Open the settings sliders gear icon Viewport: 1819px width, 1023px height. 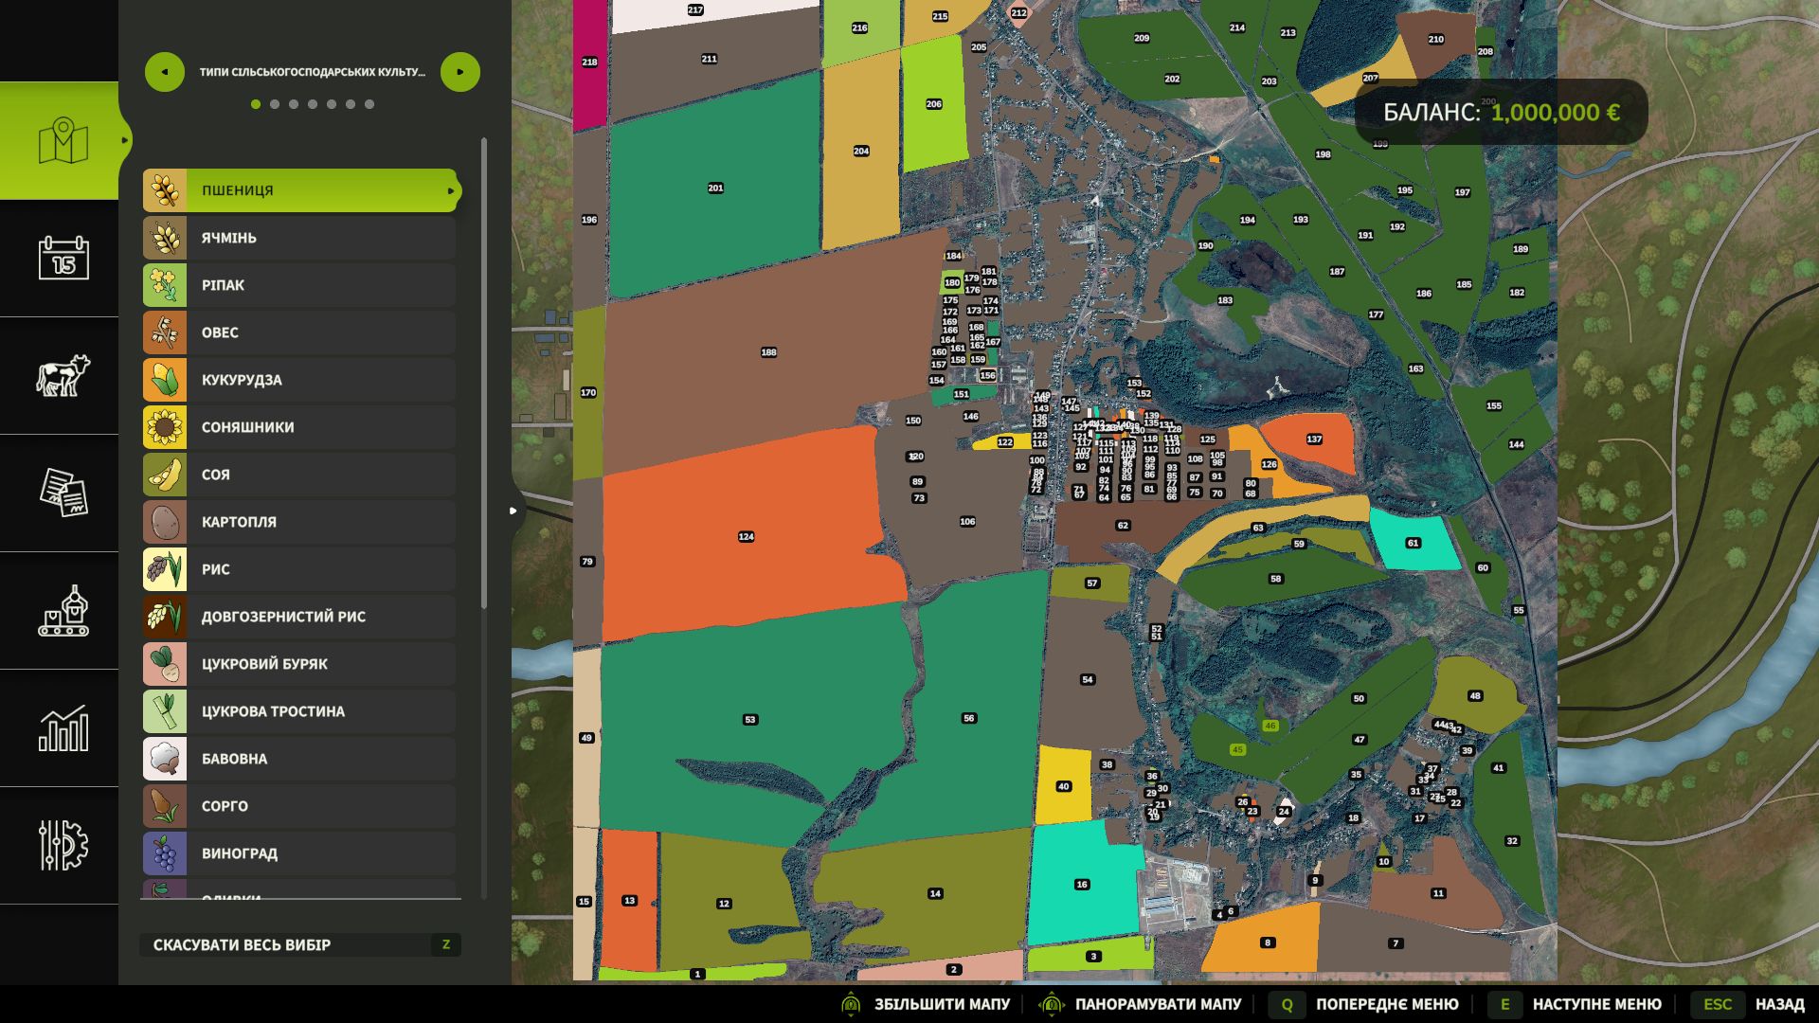point(63,845)
